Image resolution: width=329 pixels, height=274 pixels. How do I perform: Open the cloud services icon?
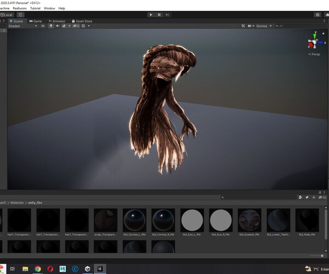click(x=327, y=15)
